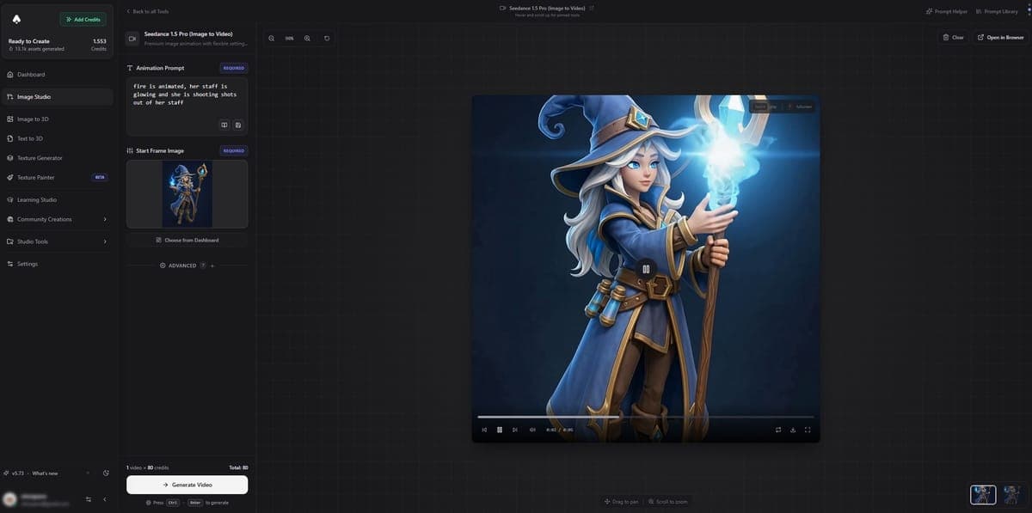Click the app logo in the sidebar header
Viewport: 1032px width, 513px height.
pyautogui.click(x=17, y=19)
